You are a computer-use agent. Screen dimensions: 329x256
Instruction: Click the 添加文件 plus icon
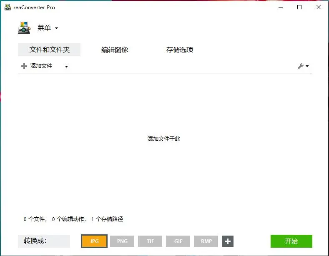coord(24,66)
